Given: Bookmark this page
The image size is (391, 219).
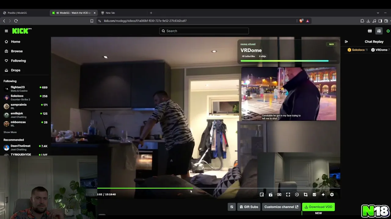Looking at the screenshot, I should [x=92, y=21].
